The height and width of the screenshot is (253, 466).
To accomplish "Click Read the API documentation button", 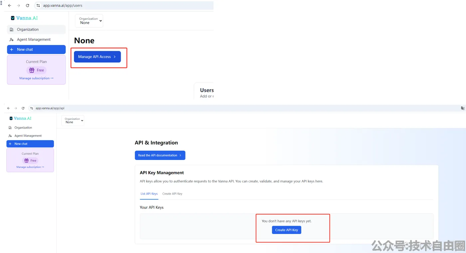I will point(160,155).
